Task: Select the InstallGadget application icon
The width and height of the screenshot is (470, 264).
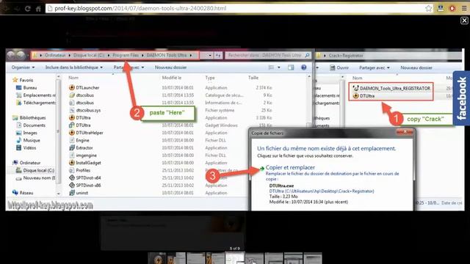Action: coord(72,163)
